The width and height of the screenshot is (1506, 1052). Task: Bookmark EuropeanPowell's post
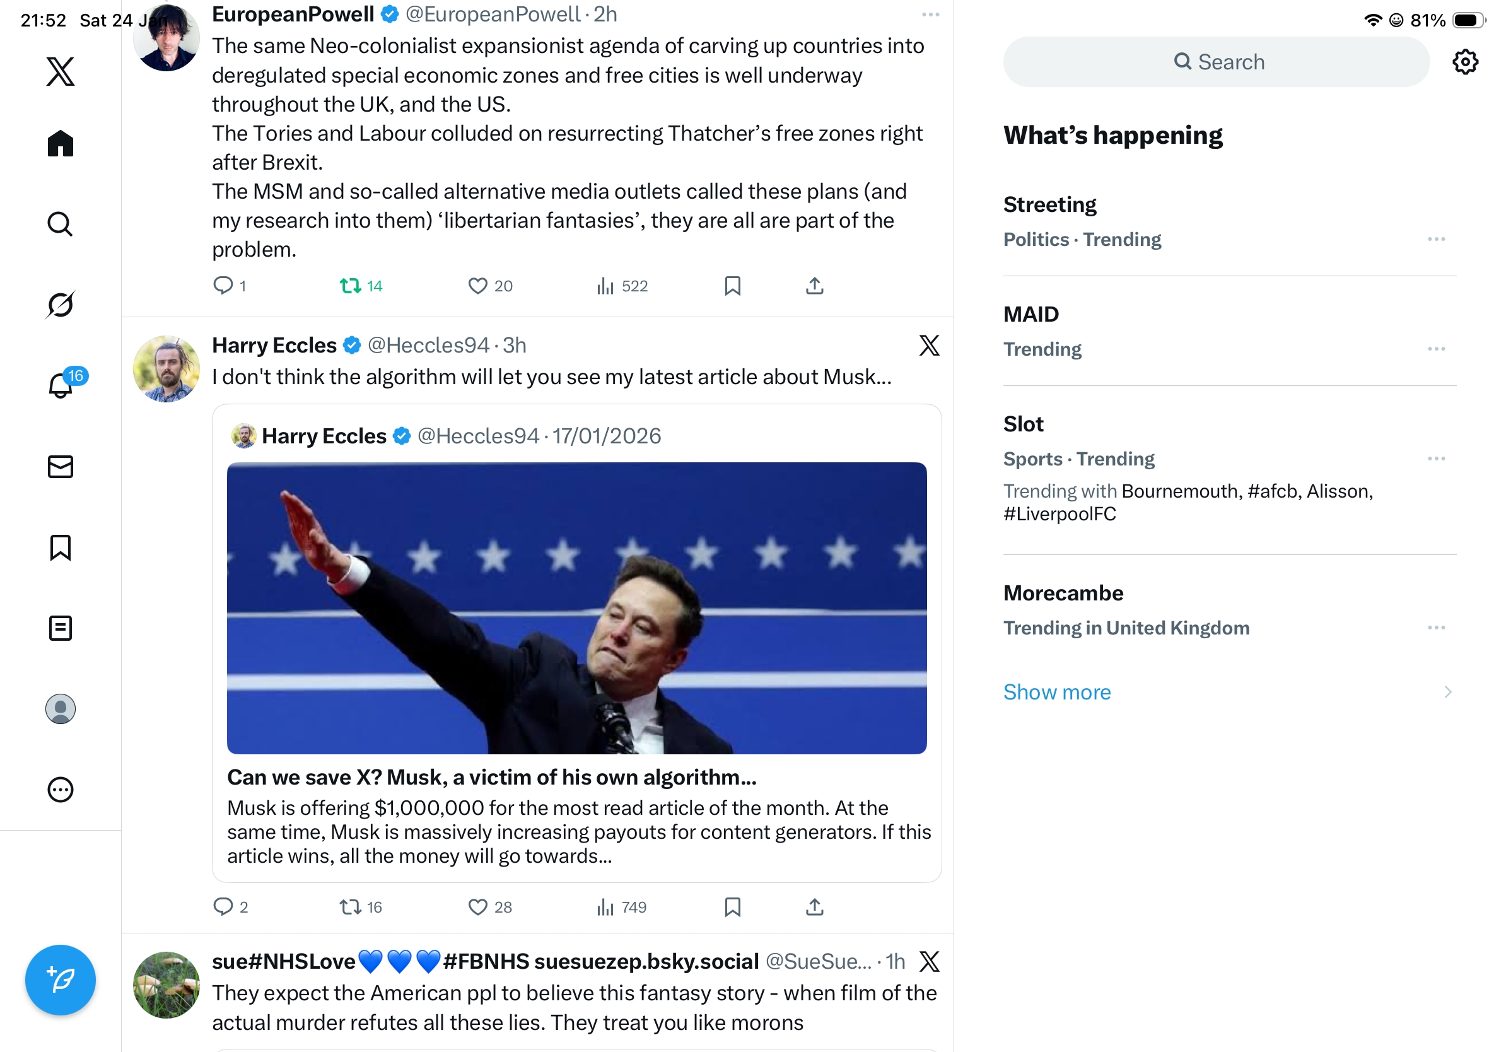(732, 286)
